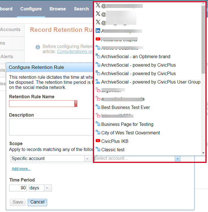Select City of Wes Test Government account

(131, 133)
